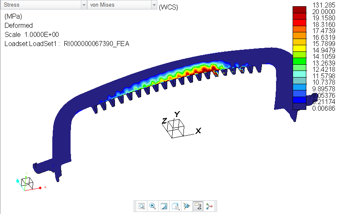
Task: Click the X axis label of WCS
Action: click(x=198, y=131)
